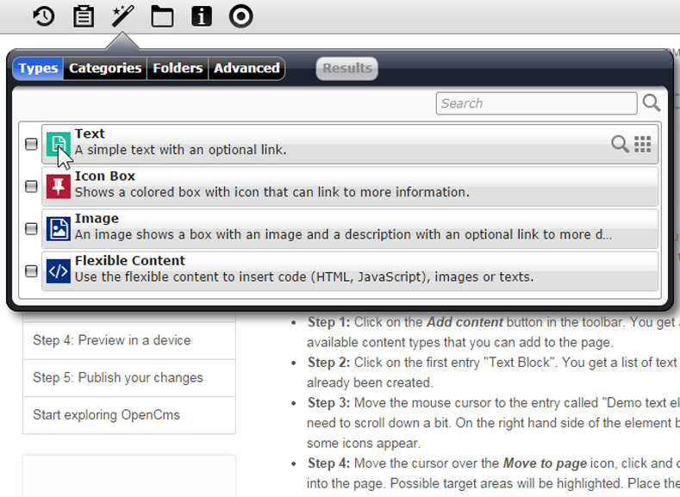
Task: Focus the Search input field
Action: 536,103
